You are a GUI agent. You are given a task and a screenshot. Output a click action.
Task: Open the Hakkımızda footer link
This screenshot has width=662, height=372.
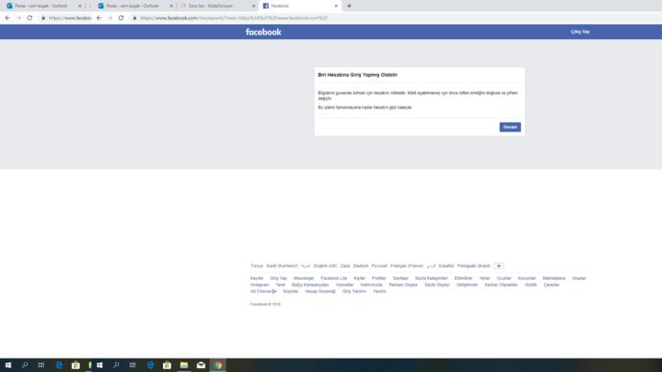coord(371,285)
